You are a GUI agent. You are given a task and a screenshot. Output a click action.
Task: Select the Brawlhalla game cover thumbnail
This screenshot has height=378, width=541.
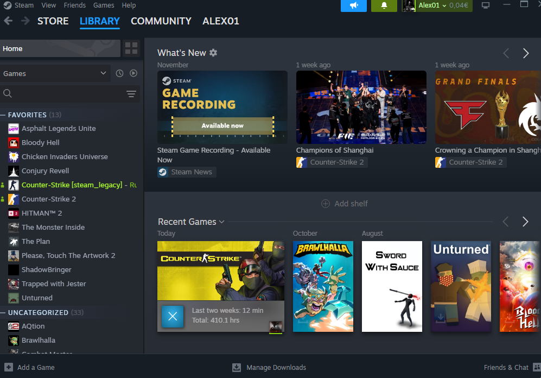click(323, 286)
